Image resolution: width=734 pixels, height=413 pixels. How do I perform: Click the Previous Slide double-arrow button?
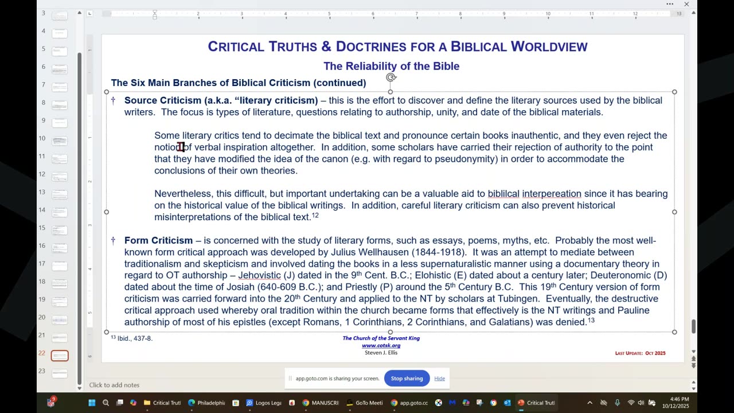693,359
